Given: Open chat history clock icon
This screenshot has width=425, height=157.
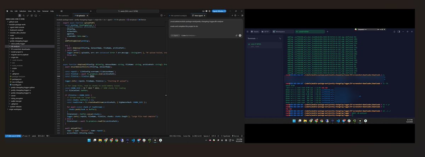Looking at the screenshot, I should (235, 16).
